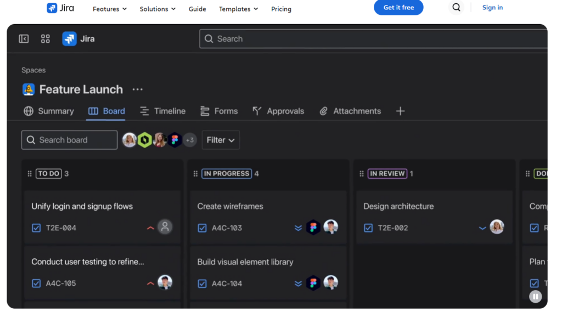The image size is (562, 317).
Task: Expand the Templates dropdown menu
Action: tap(238, 9)
